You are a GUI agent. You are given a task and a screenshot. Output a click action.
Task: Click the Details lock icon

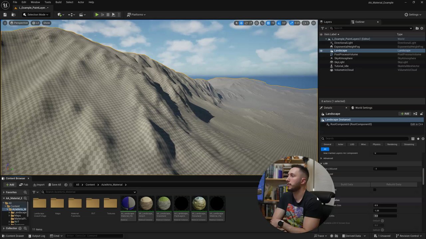coord(421,114)
